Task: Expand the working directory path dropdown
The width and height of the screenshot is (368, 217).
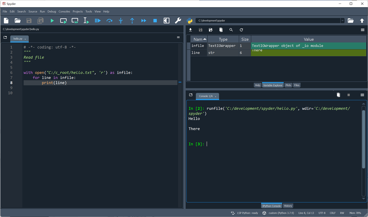Action: tap(342, 21)
